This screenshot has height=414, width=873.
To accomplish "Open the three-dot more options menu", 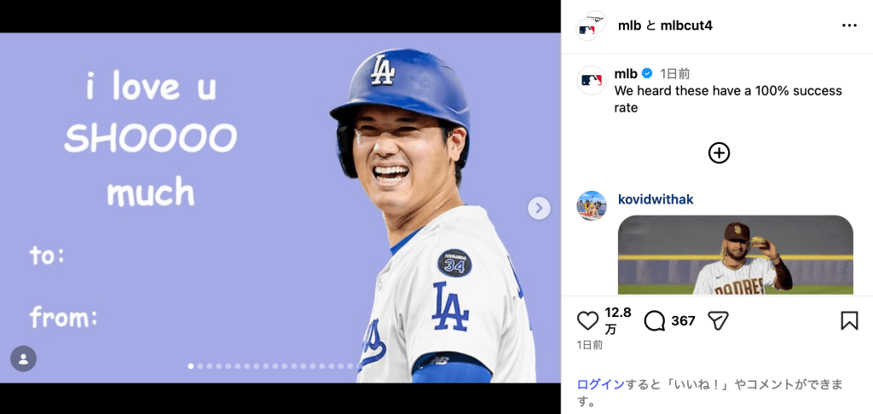I will (x=850, y=26).
